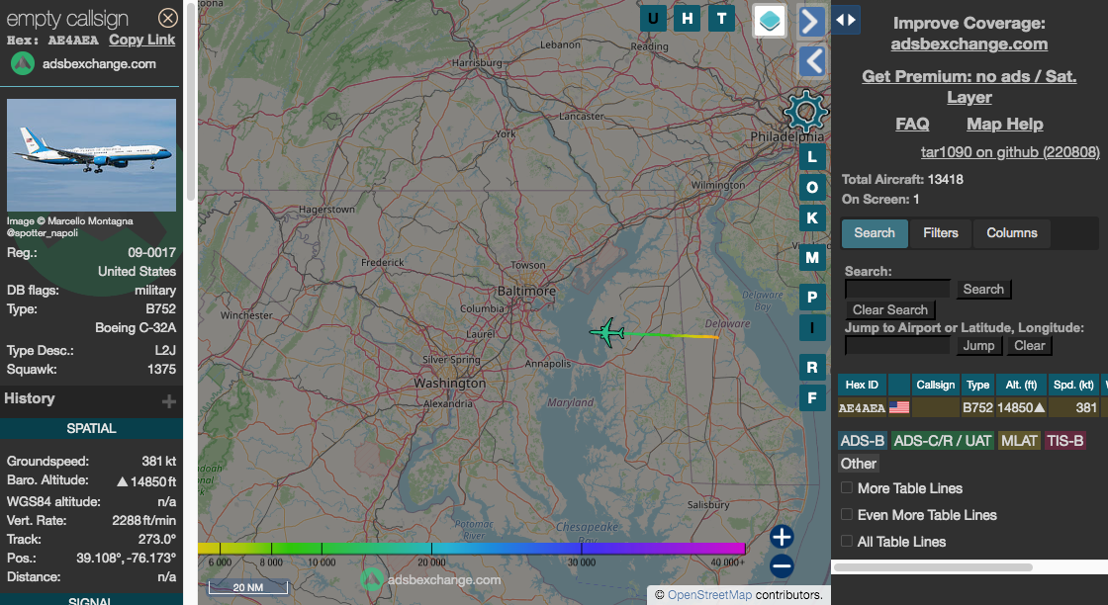This screenshot has height=605, width=1108.
Task: Click the left panel vertical scrollbar
Action: tap(191, 103)
